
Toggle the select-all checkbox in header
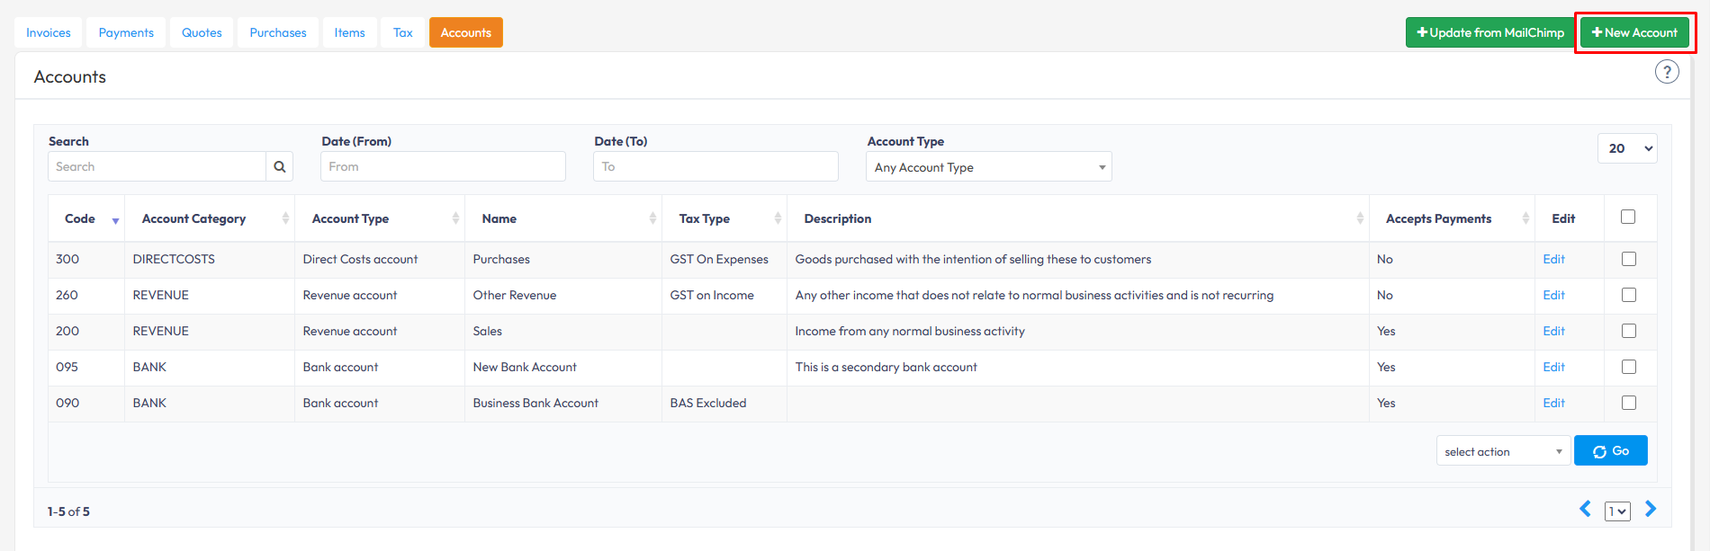tap(1628, 217)
